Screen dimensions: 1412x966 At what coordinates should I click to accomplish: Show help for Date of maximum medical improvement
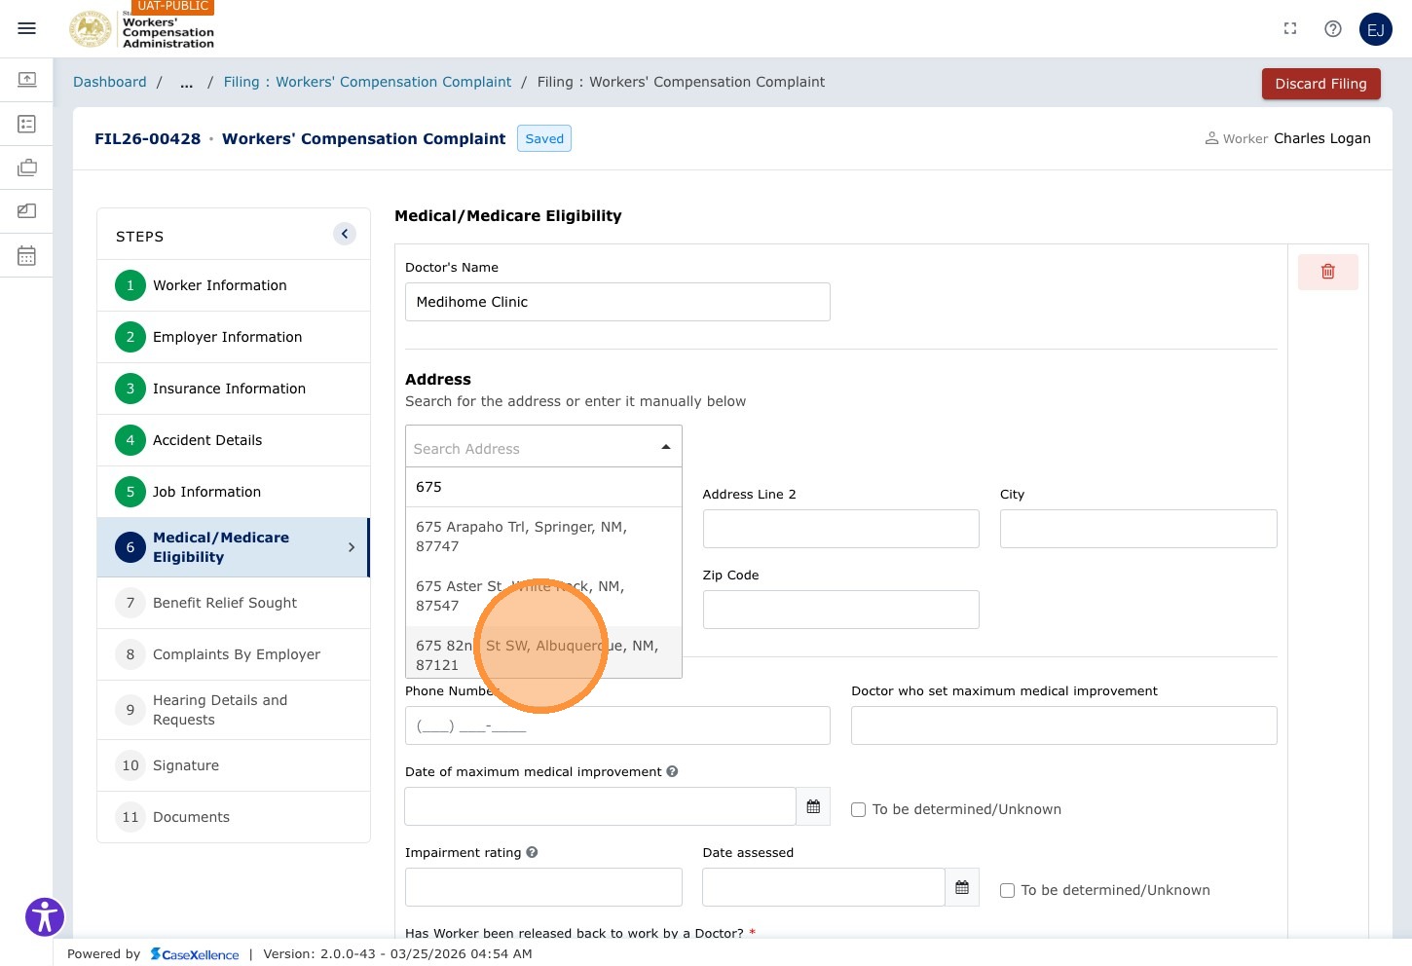(x=672, y=771)
